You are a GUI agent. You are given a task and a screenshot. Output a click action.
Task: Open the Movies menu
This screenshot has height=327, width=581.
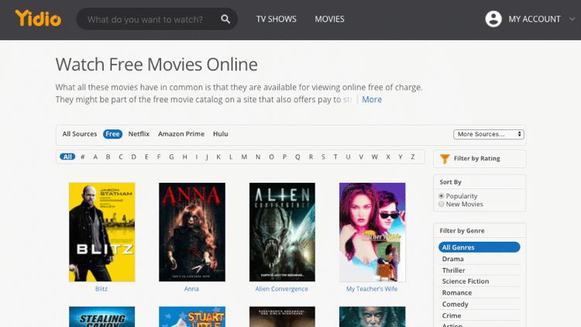329,19
